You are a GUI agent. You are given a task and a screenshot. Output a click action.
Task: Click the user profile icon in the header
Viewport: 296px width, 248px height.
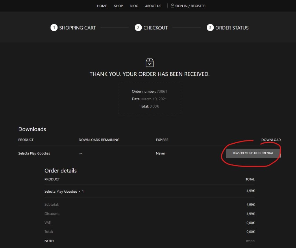coord(173,5)
